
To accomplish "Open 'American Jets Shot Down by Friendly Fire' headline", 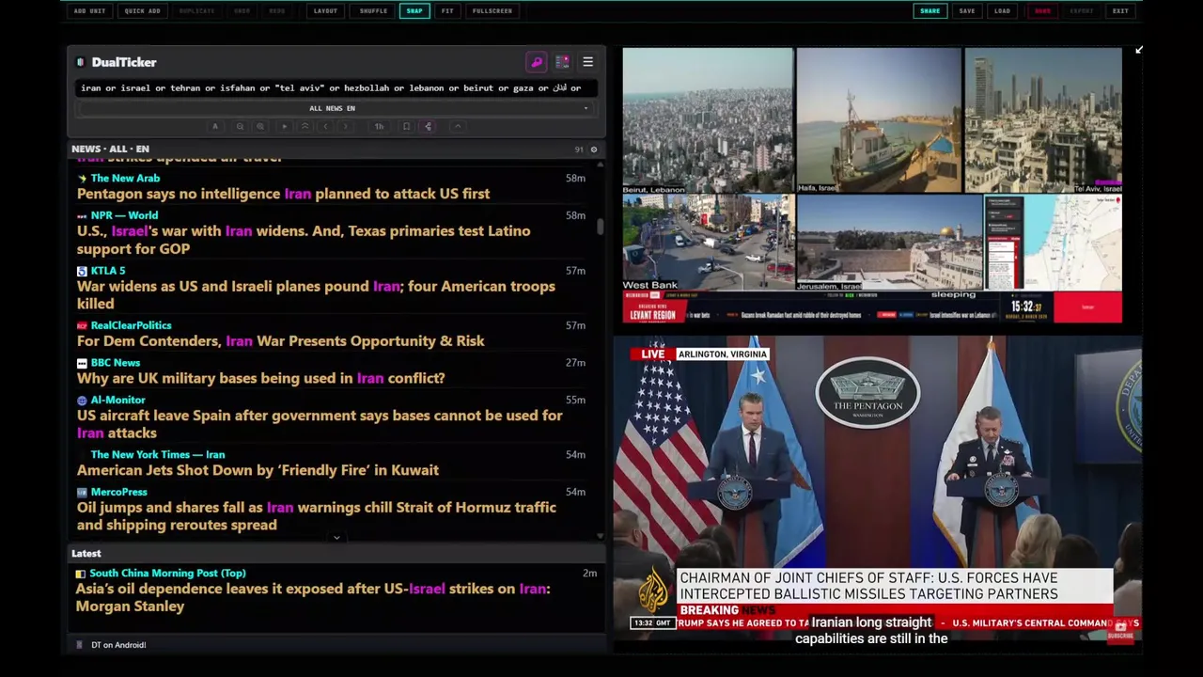I will tap(258, 470).
